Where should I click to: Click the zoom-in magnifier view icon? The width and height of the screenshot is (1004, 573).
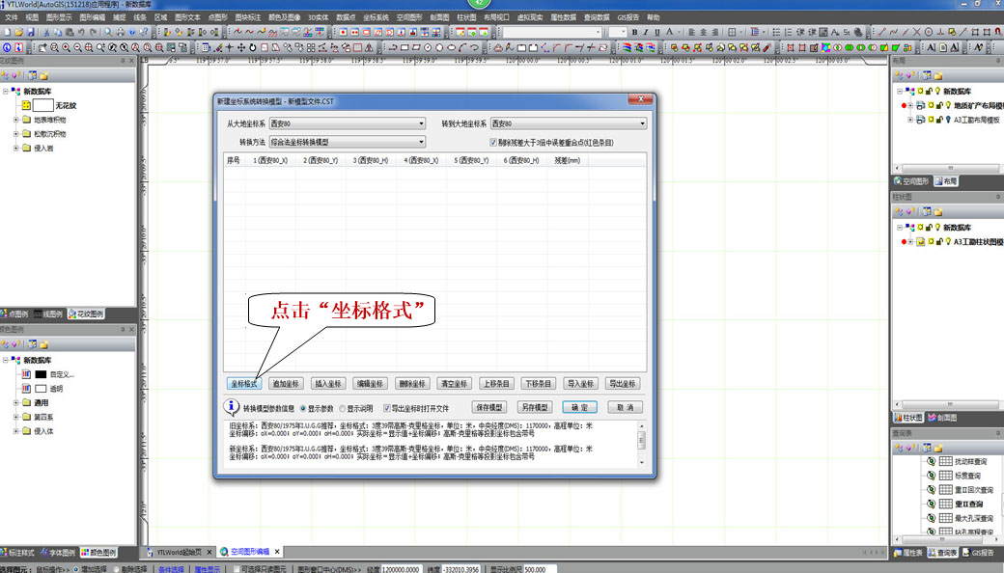(x=66, y=47)
